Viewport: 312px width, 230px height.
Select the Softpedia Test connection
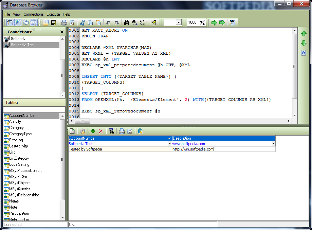coord(32,45)
